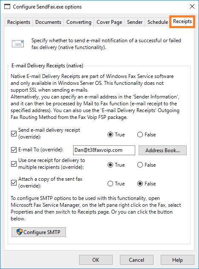Select True for Attach a copy option
The width and height of the screenshot is (199, 269).
tap(111, 184)
